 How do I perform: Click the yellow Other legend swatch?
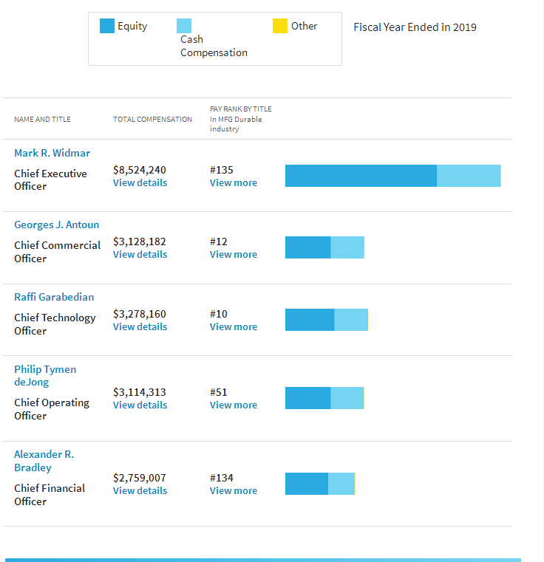280,26
